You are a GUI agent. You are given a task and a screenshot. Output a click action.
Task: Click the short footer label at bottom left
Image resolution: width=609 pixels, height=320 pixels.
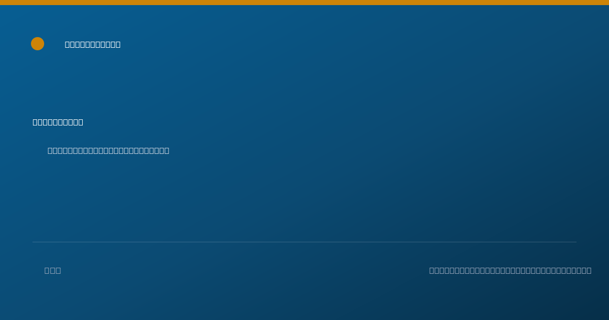(x=53, y=271)
